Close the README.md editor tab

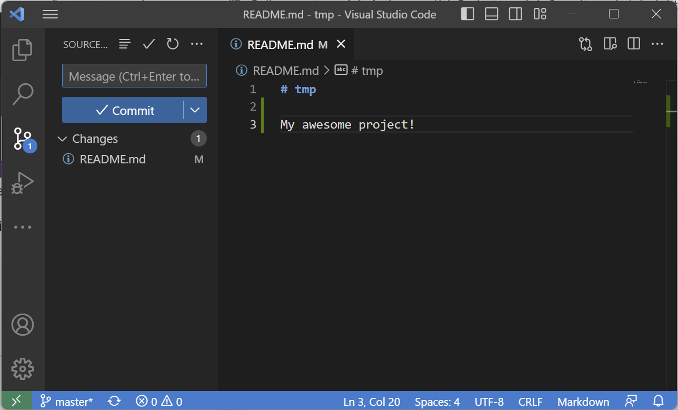(x=341, y=44)
